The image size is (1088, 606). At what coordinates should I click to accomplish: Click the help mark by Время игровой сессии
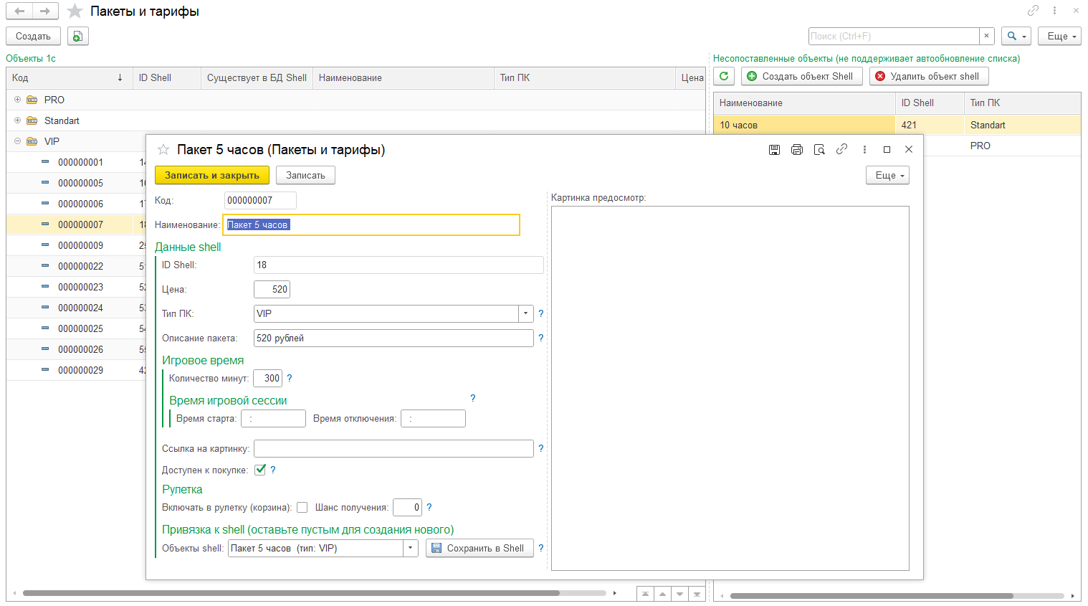[x=473, y=398]
